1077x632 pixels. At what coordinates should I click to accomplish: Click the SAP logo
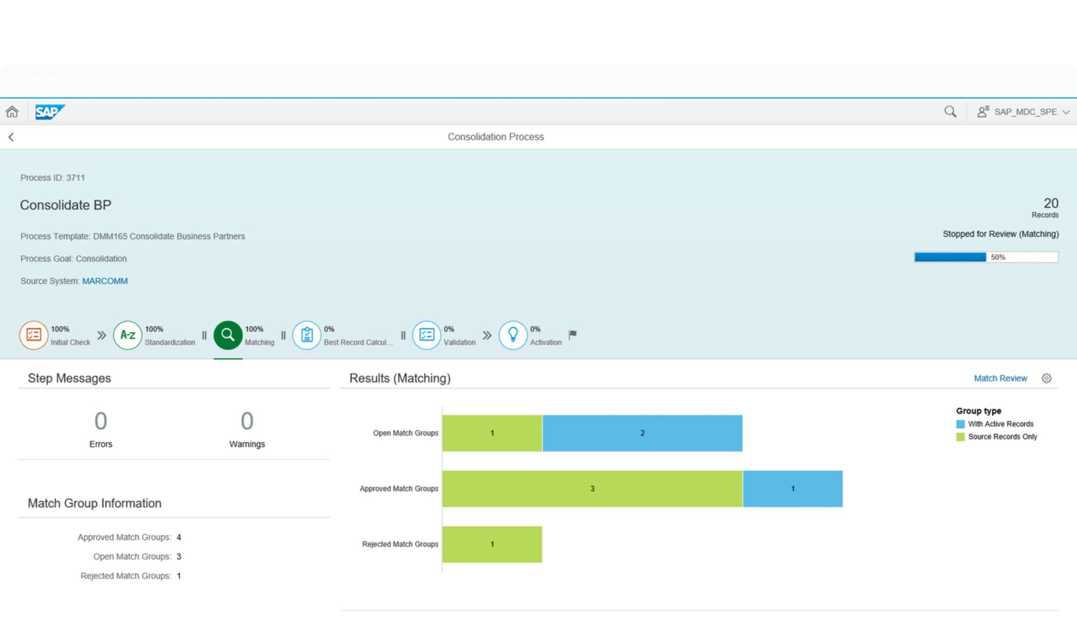49,112
